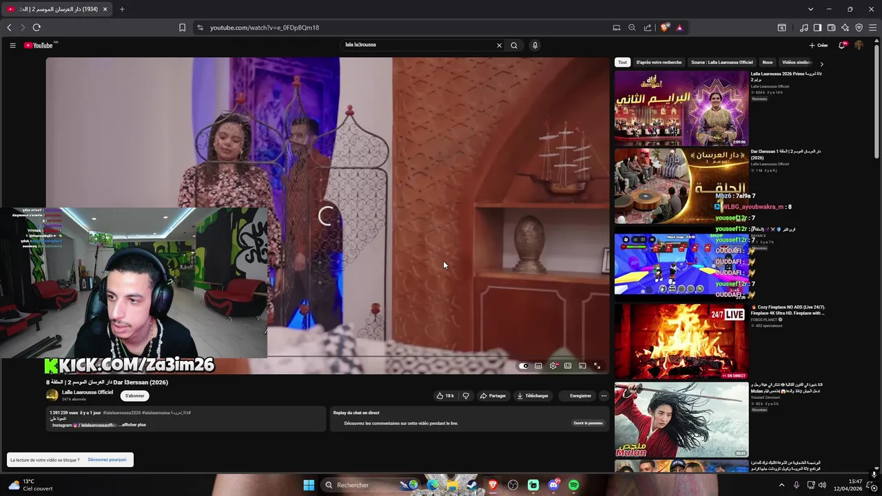Select D'après votre recherche chip
The width and height of the screenshot is (882, 496).
click(x=659, y=62)
